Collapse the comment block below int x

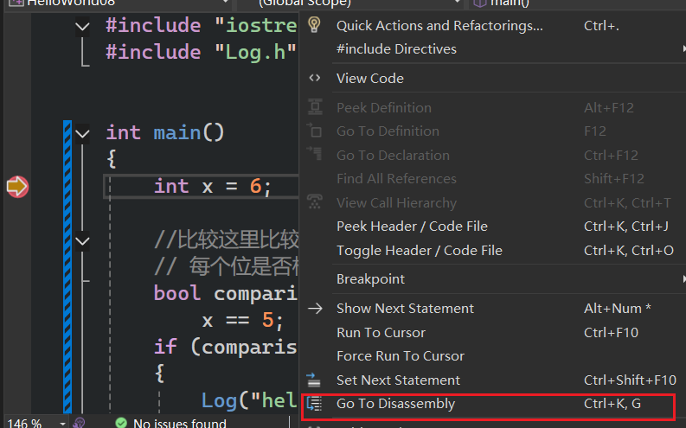pos(83,240)
